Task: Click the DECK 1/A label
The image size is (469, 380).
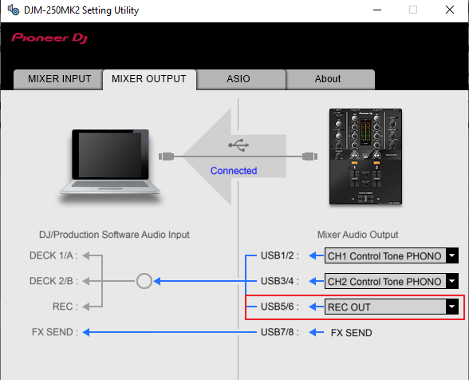Action: [53, 255]
